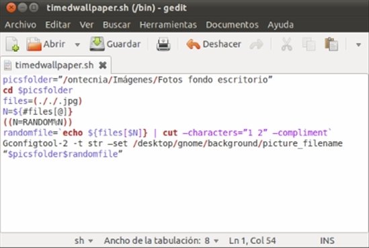369x248 pixels.
Task: Close the timedwallpaper.sh tab
Action: click(x=103, y=65)
